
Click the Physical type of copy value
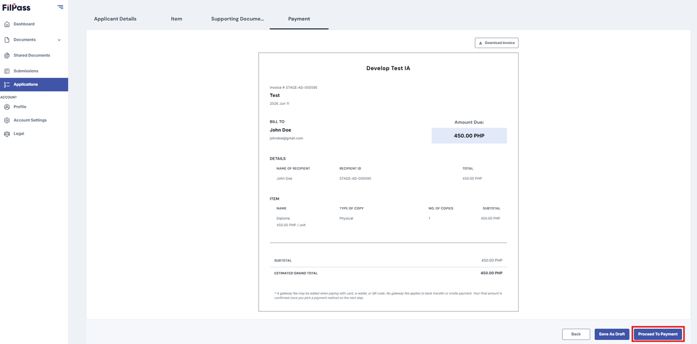tap(346, 219)
